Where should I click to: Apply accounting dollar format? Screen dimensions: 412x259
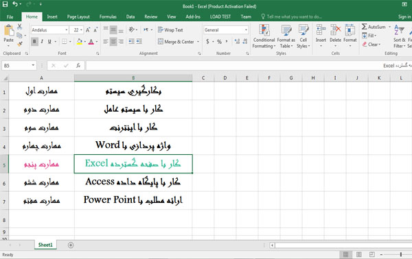click(207, 41)
